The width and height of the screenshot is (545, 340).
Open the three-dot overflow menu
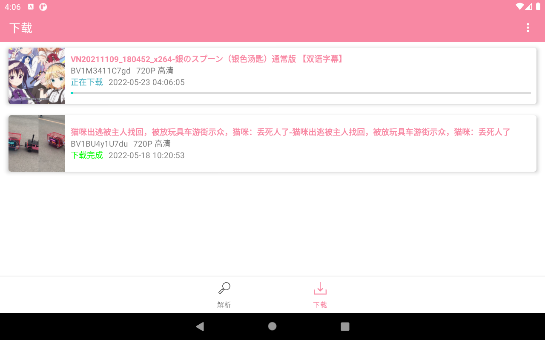click(528, 28)
